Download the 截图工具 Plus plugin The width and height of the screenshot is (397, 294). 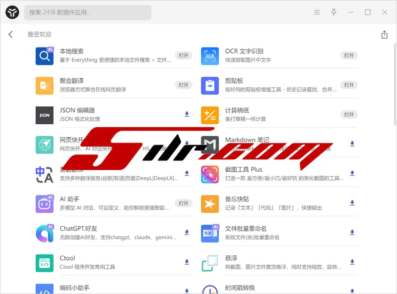352,173
